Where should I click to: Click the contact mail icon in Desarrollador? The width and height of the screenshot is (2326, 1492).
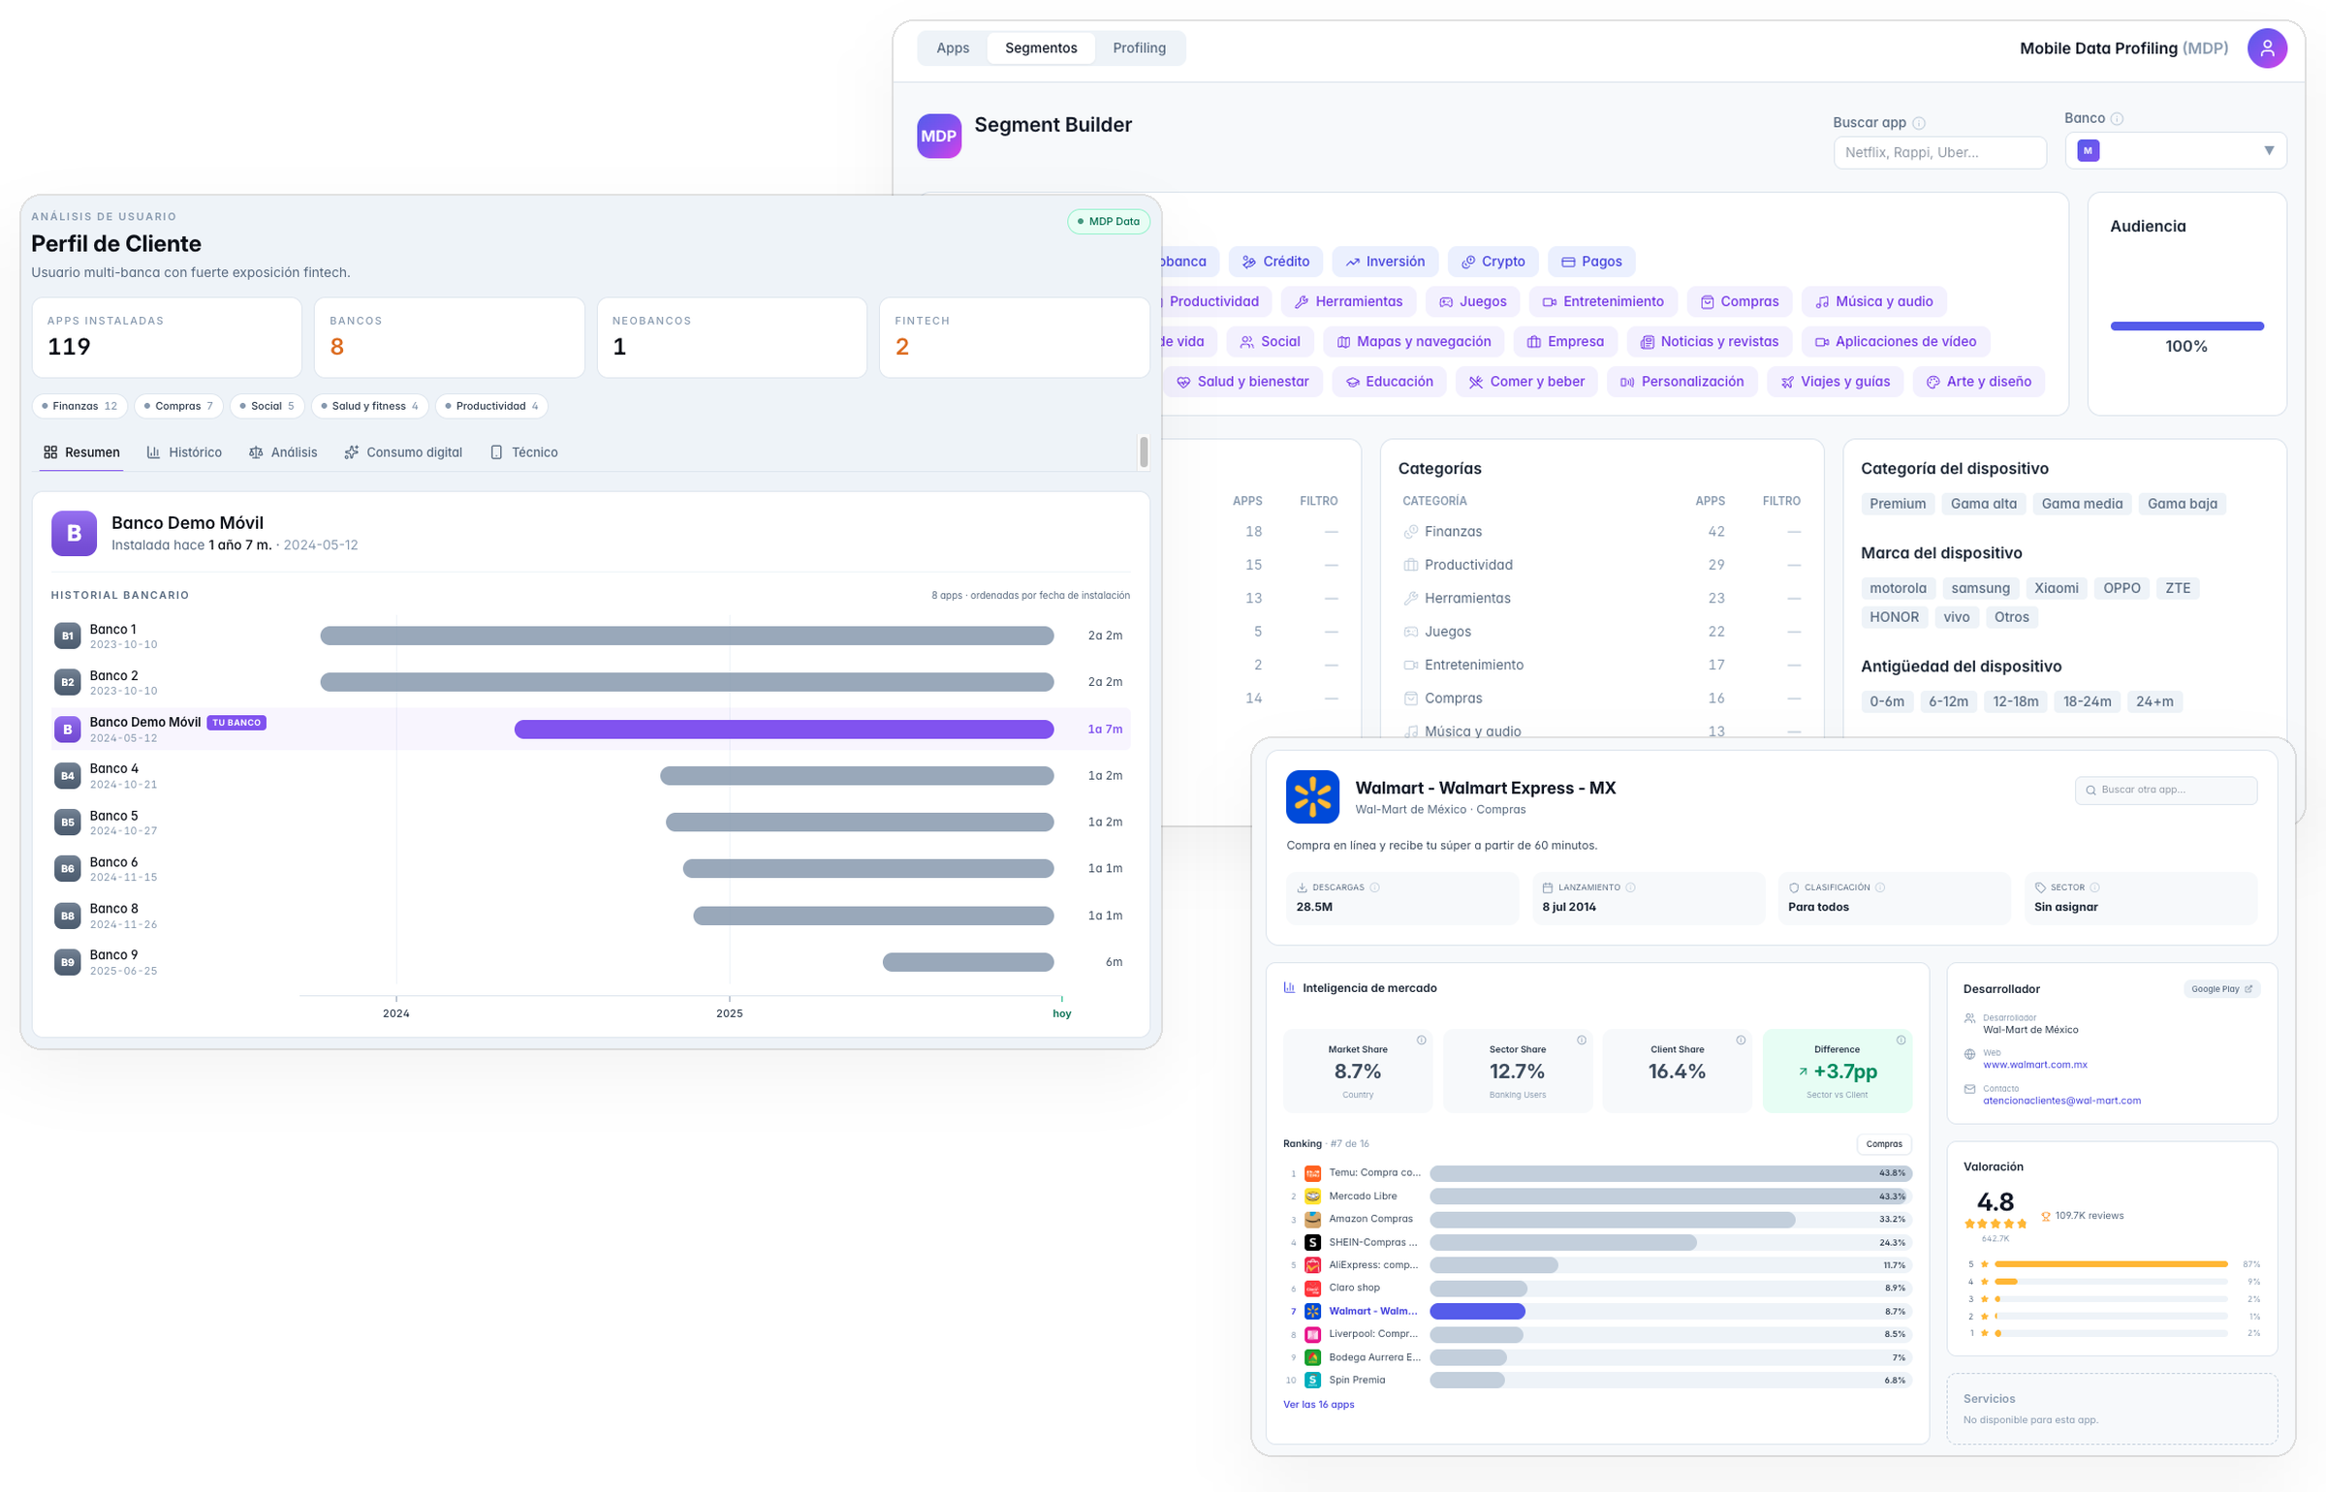pyautogui.click(x=1969, y=1090)
